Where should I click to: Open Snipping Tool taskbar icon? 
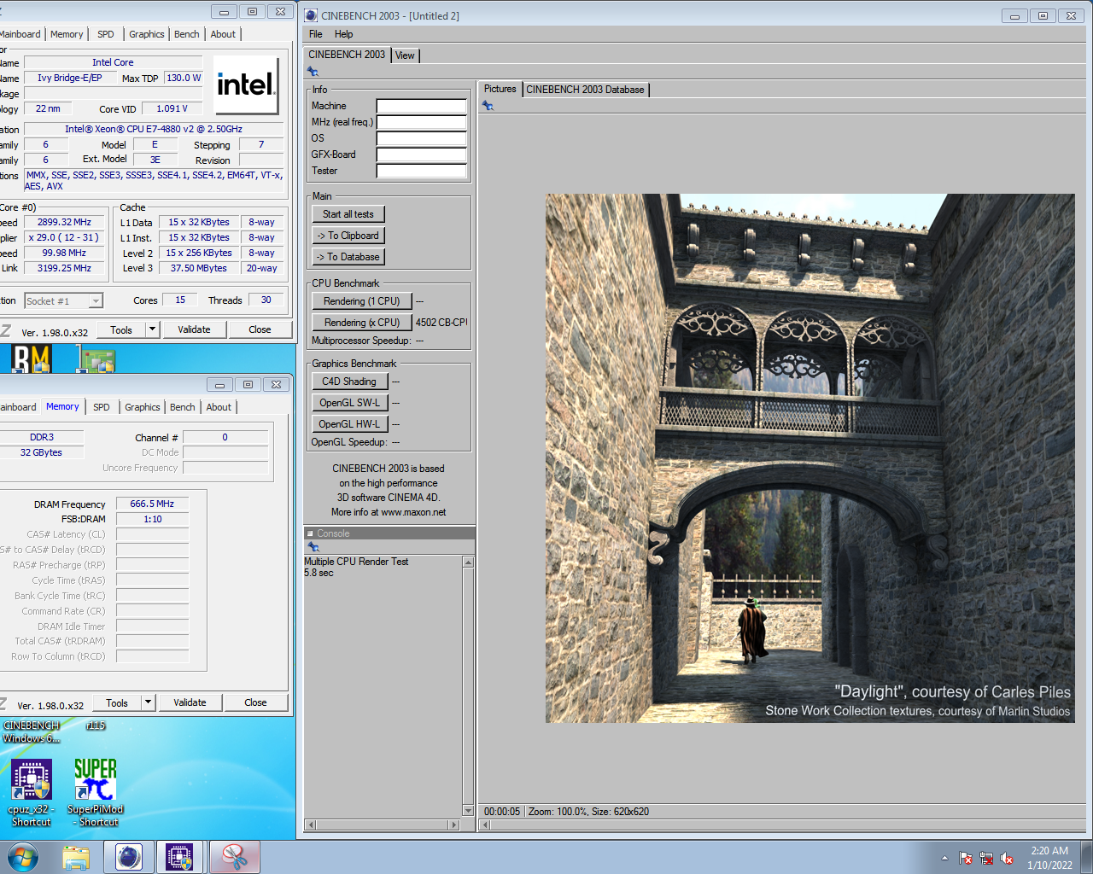coord(235,857)
